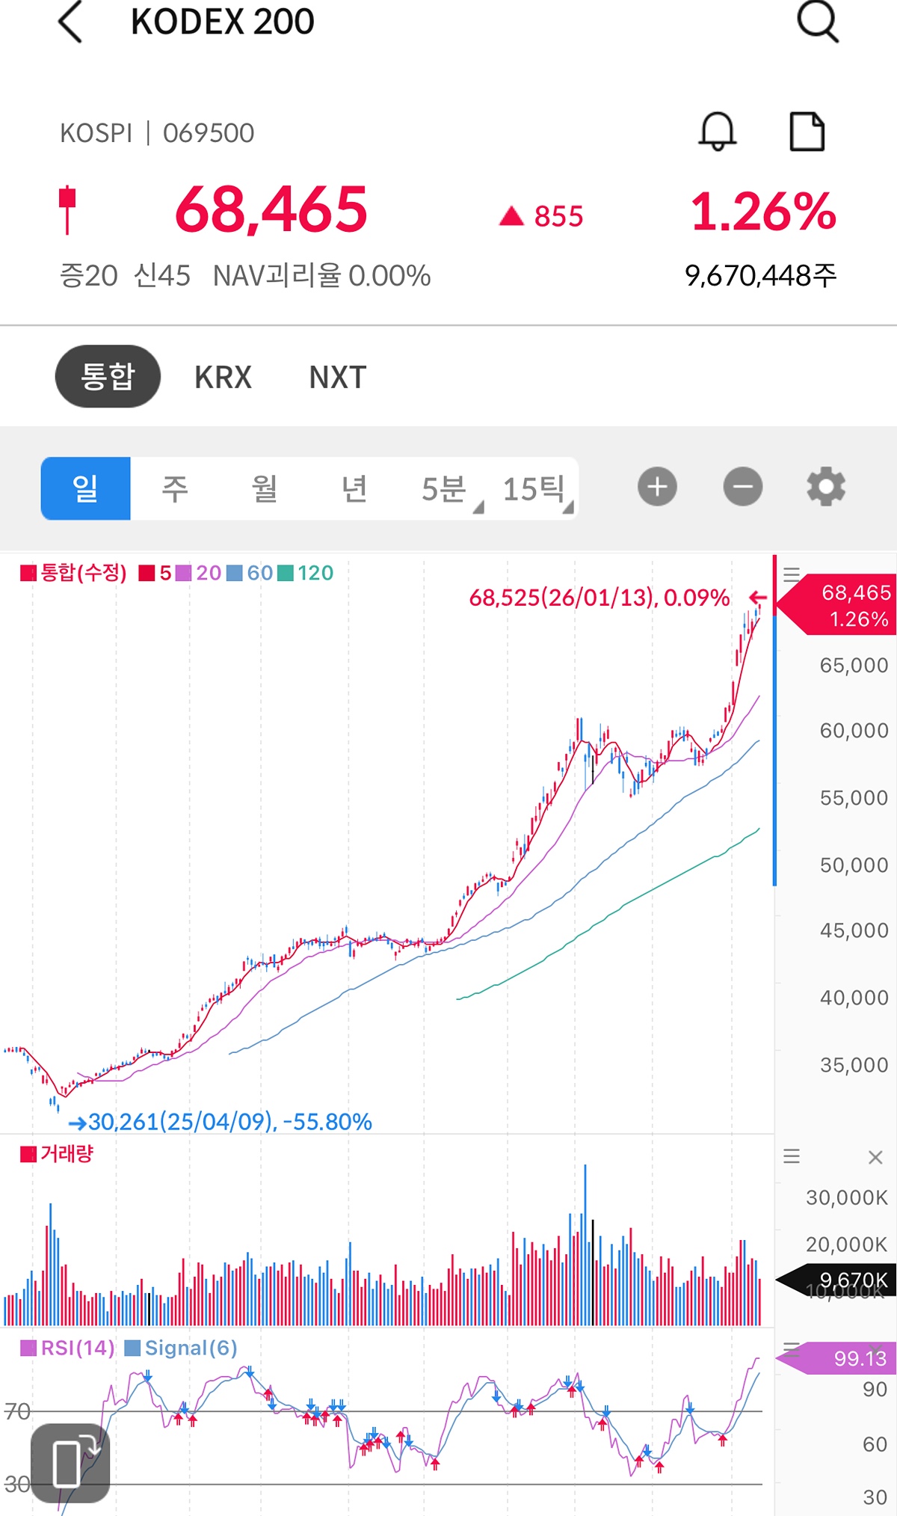This screenshot has width=897, height=1516.
Task: Zoom in chart with plus icon
Action: [657, 488]
